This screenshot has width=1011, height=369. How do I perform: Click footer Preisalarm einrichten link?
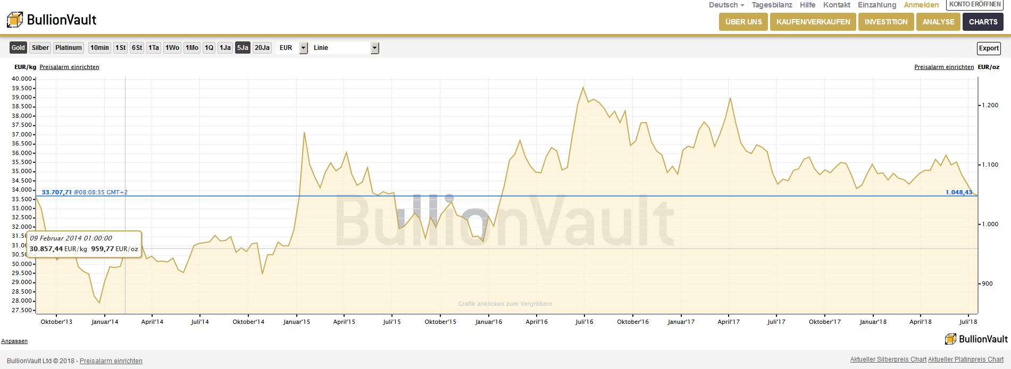pyautogui.click(x=111, y=361)
